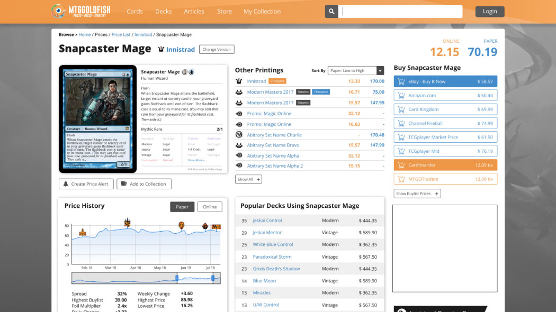This screenshot has height=312, width=556.
Task: Switch price history to Online
Action: [210, 207]
